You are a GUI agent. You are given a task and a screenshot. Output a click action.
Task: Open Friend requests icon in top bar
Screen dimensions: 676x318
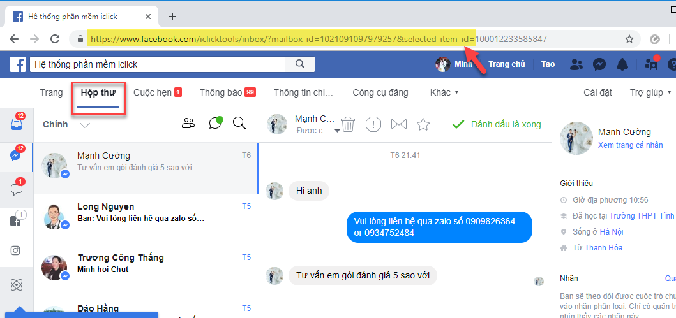pyautogui.click(x=576, y=64)
